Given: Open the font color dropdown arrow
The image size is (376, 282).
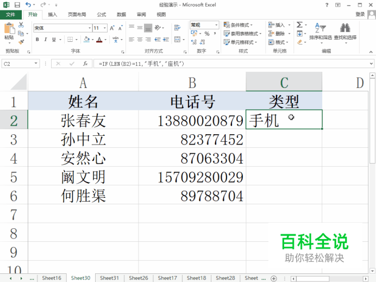Looking at the screenshot, I should pos(105,40).
